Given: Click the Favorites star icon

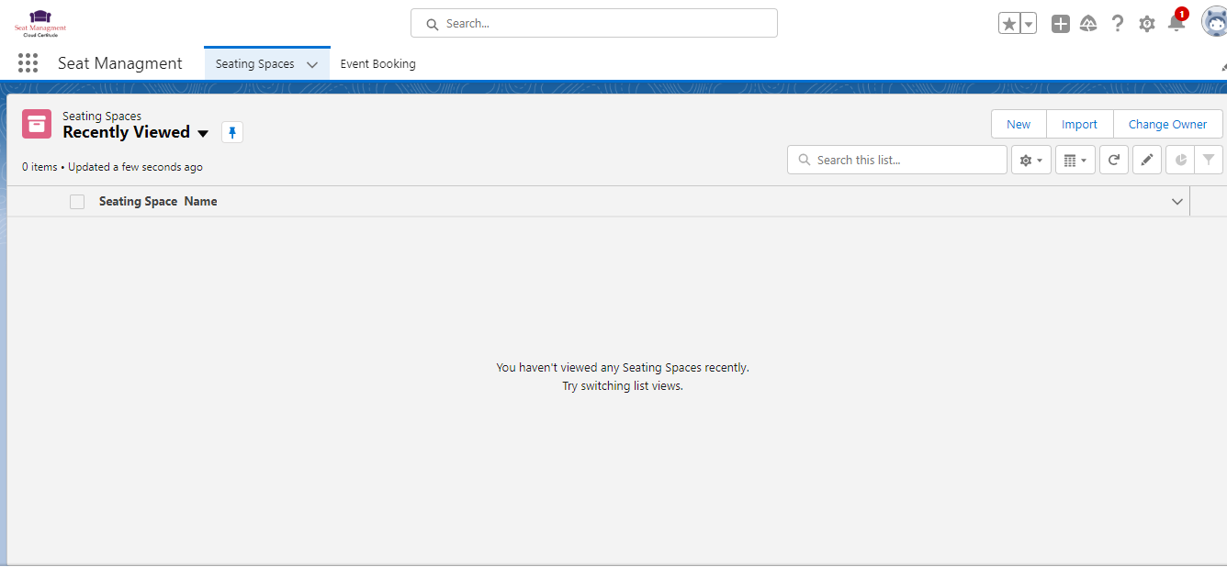Looking at the screenshot, I should point(1009,24).
